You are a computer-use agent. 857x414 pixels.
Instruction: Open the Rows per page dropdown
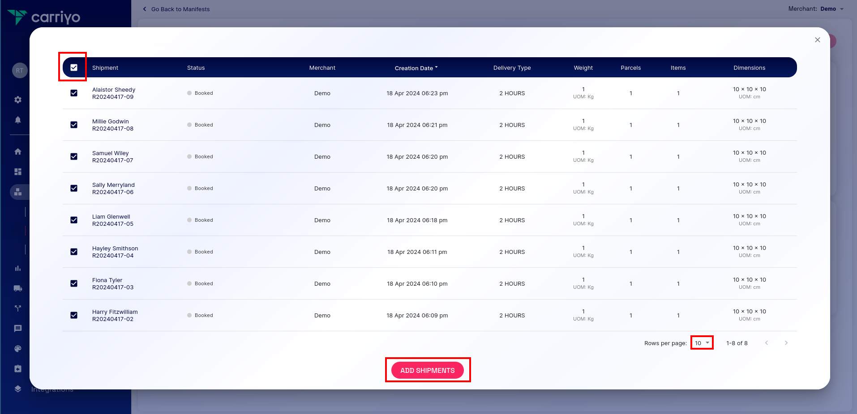702,343
